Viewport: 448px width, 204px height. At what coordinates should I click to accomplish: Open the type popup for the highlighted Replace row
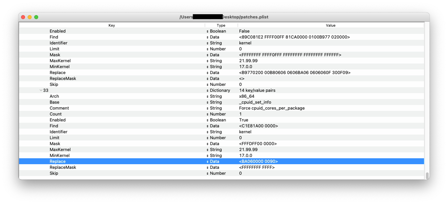pyautogui.click(x=208, y=162)
